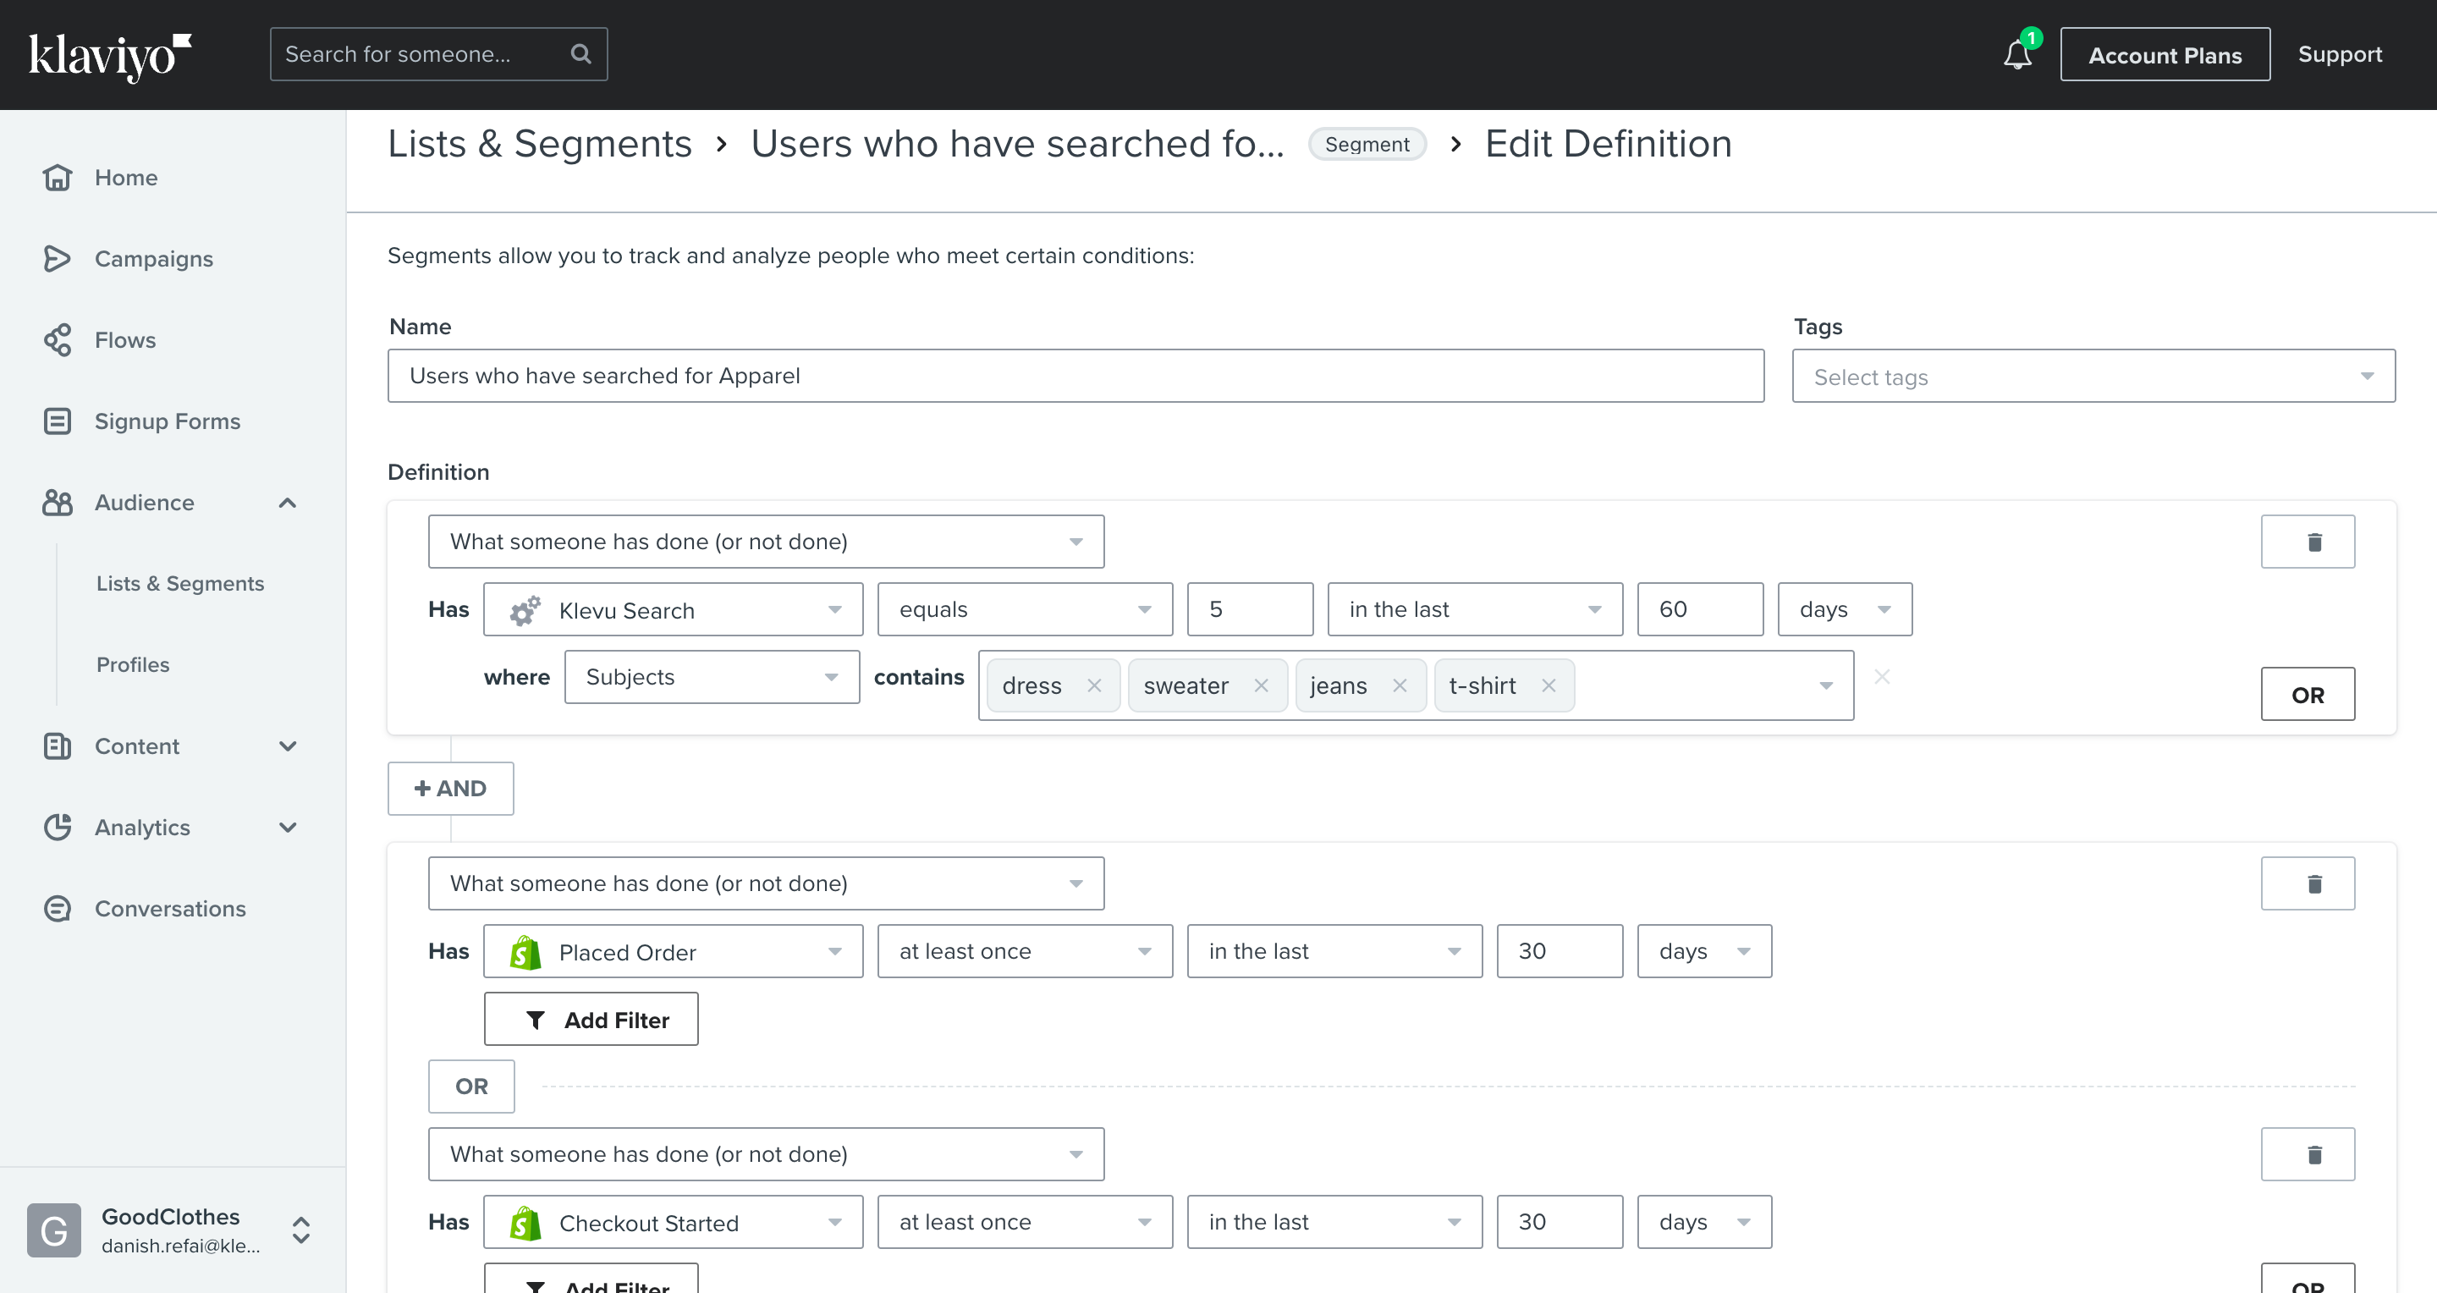The height and width of the screenshot is (1293, 2437).
Task: Focus the Search for someone field
Action: pyautogui.click(x=438, y=54)
